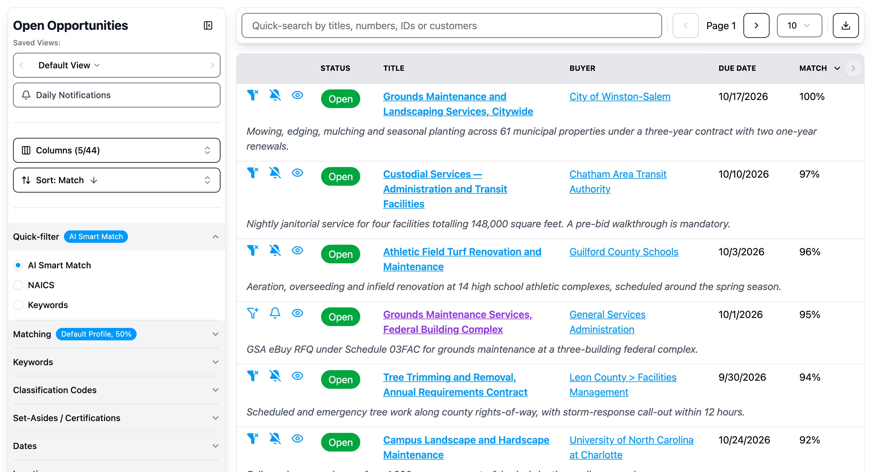872x472 pixels.
Task: Click filter icon on Campus Landscape row
Action: 252,438
